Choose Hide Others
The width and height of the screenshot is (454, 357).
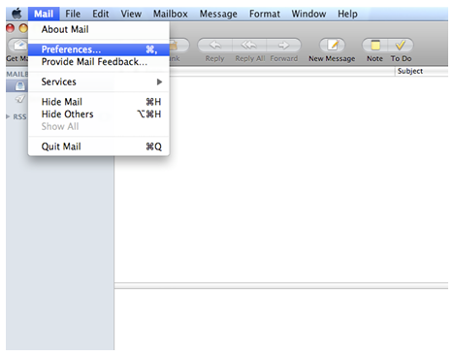coord(99,114)
